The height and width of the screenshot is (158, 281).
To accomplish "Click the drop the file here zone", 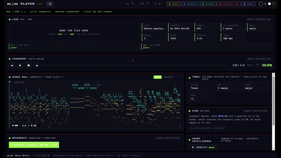I will [x=74, y=32].
